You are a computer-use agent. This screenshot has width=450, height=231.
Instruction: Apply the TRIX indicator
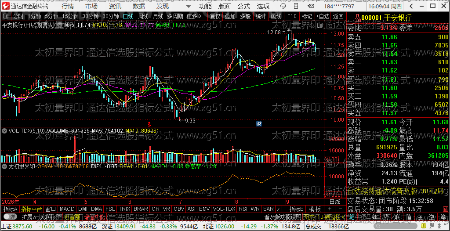(x=124, y=209)
